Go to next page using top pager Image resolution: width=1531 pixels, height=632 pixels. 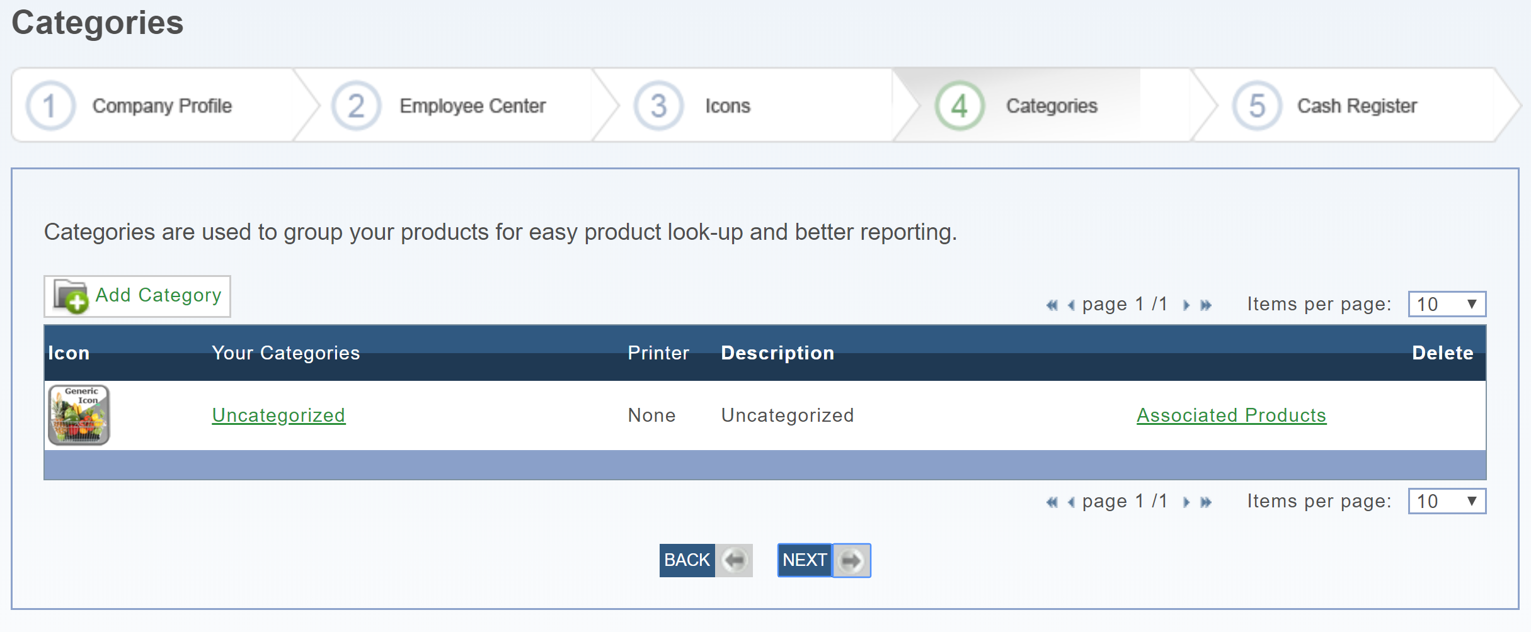pyautogui.click(x=1186, y=305)
